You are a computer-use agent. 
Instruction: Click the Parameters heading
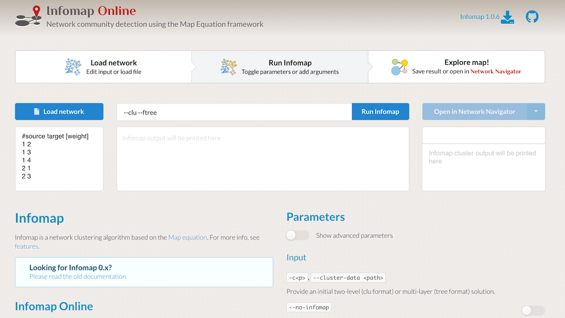point(315,217)
